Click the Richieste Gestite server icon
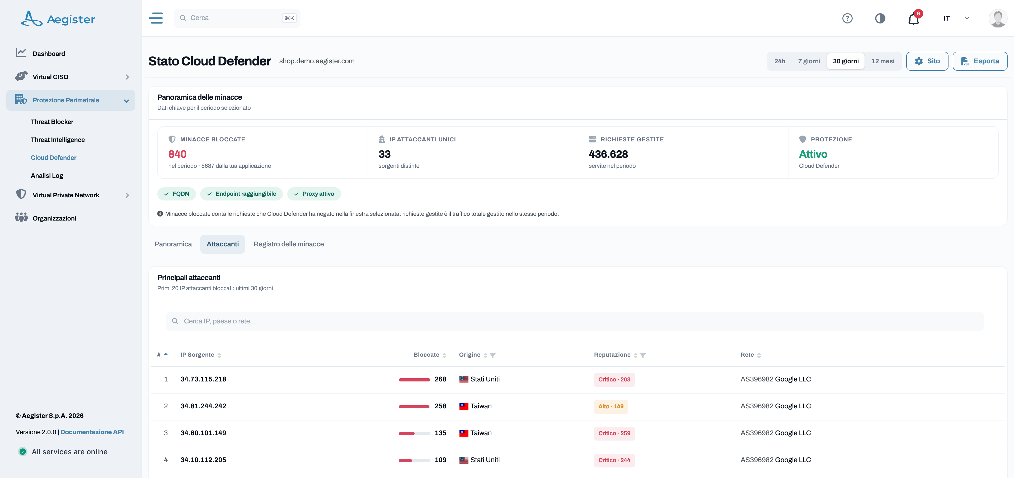This screenshot has height=478, width=1014. click(x=592, y=139)
